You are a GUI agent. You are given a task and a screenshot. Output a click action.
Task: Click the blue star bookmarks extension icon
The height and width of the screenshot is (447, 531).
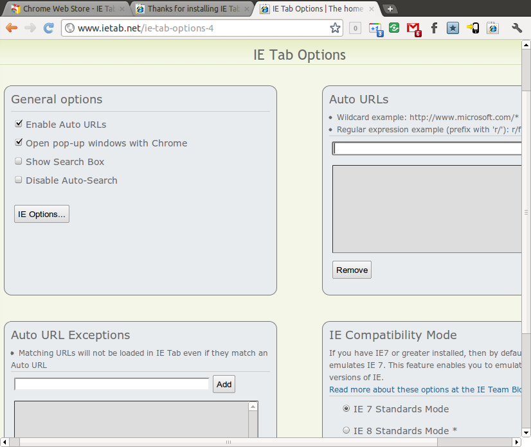453,28
